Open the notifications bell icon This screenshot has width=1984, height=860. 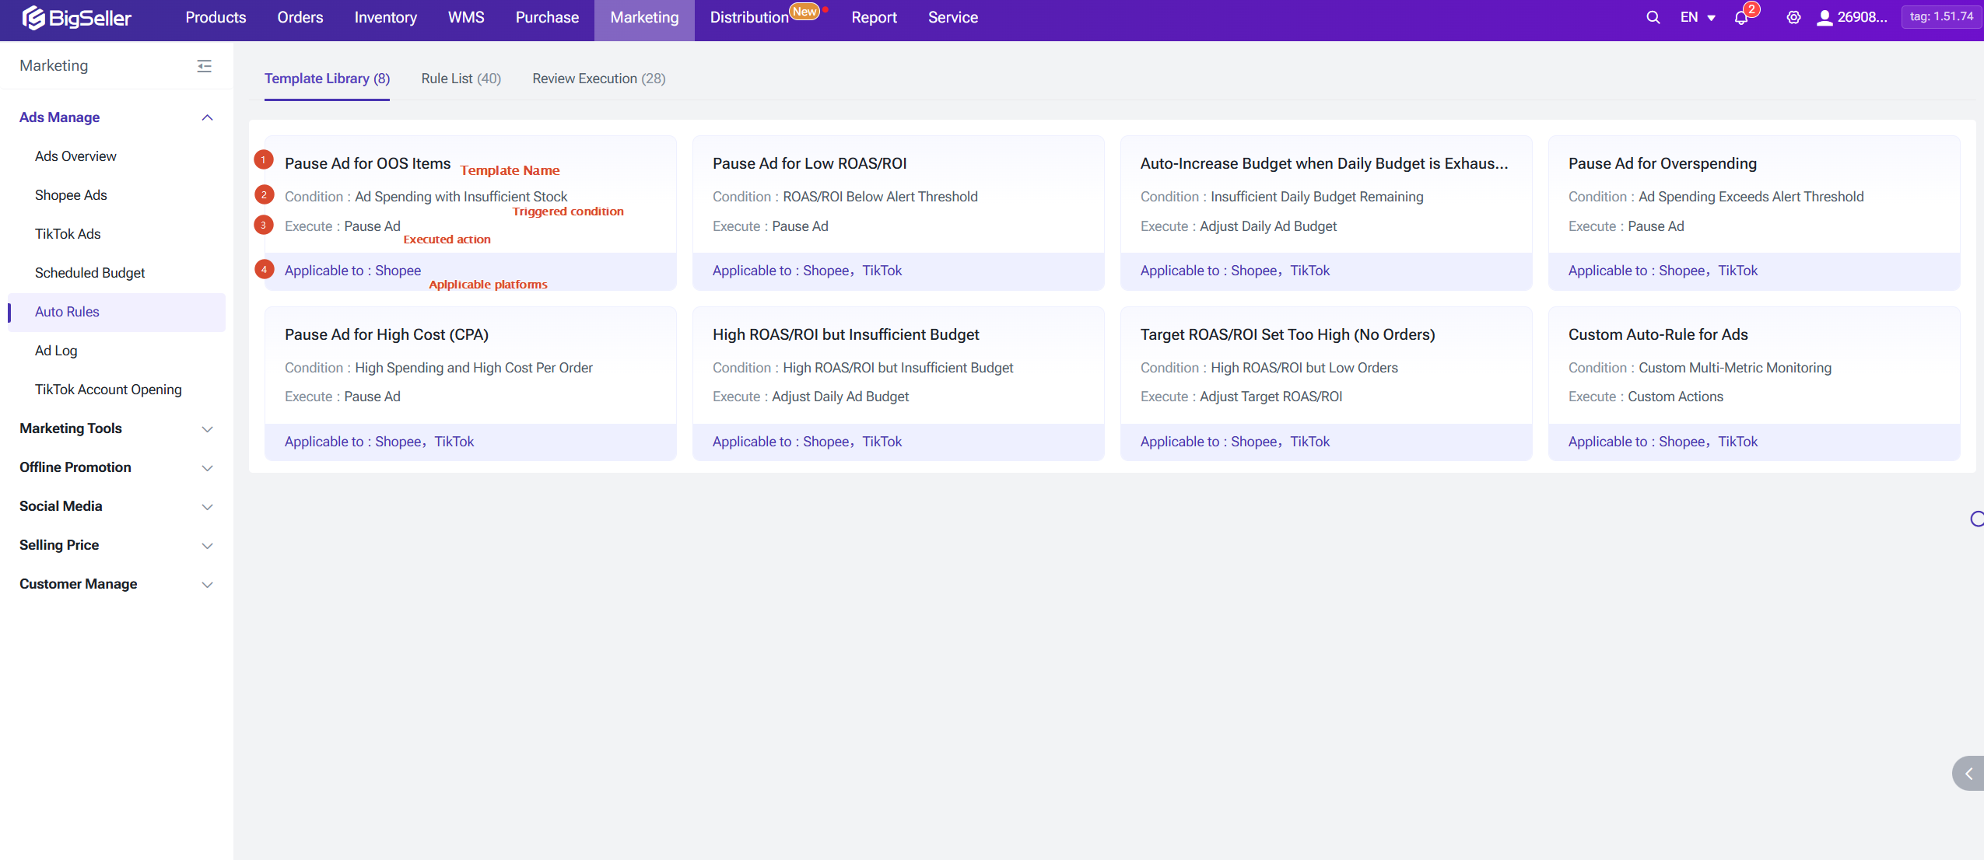(1741, 18)
